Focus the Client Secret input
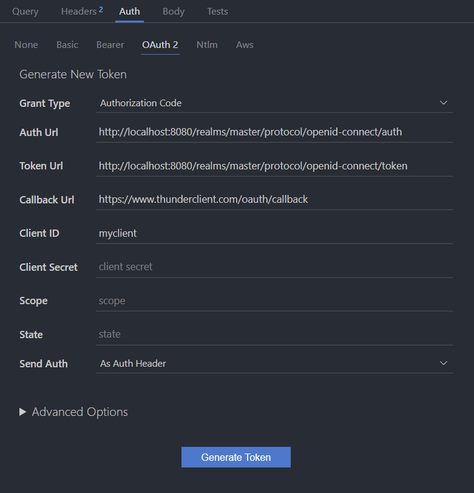The height and width of the screenshot is (493, 474). click(x=274, y=267)
